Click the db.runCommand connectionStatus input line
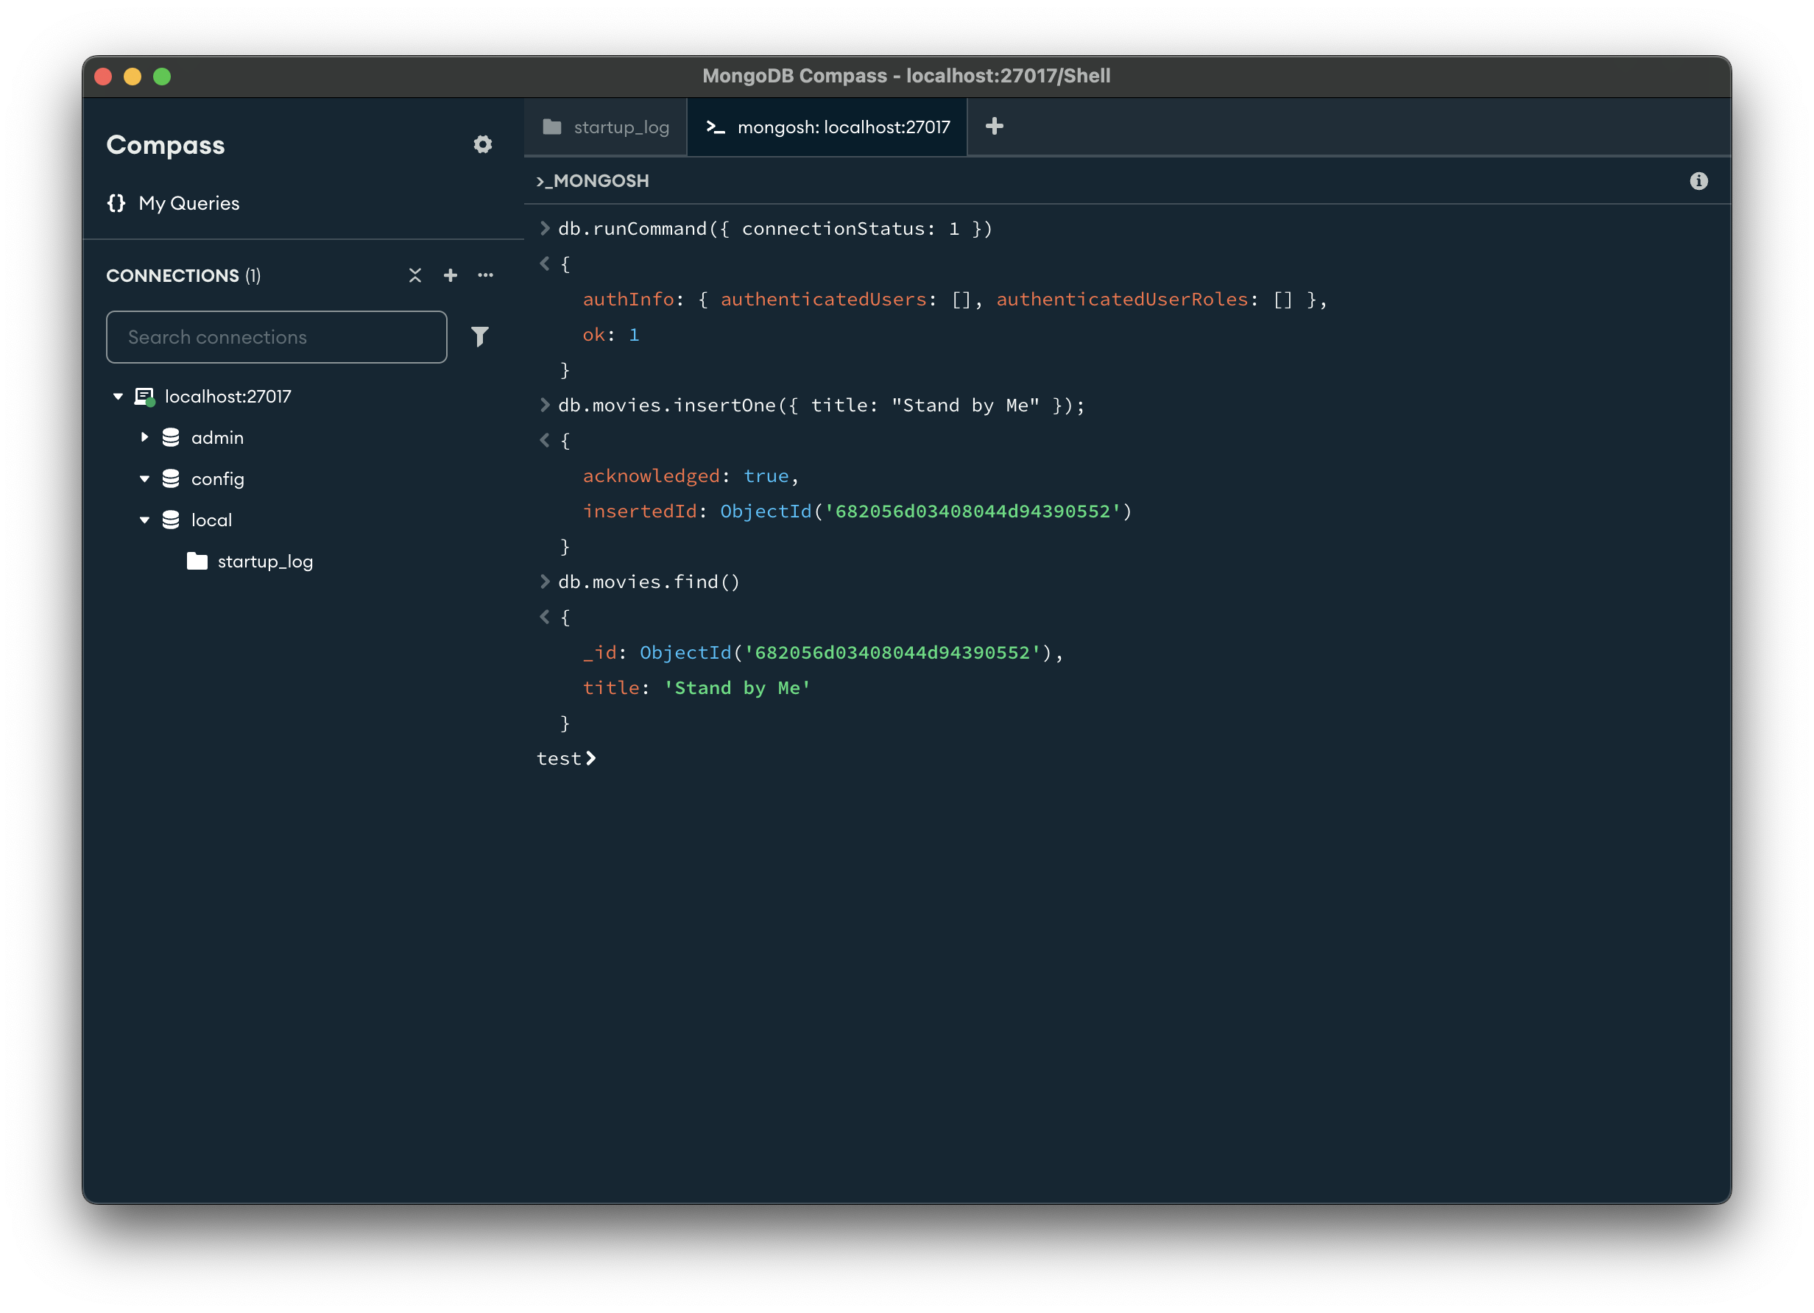1814x1313 pixels. click(775, 229)
